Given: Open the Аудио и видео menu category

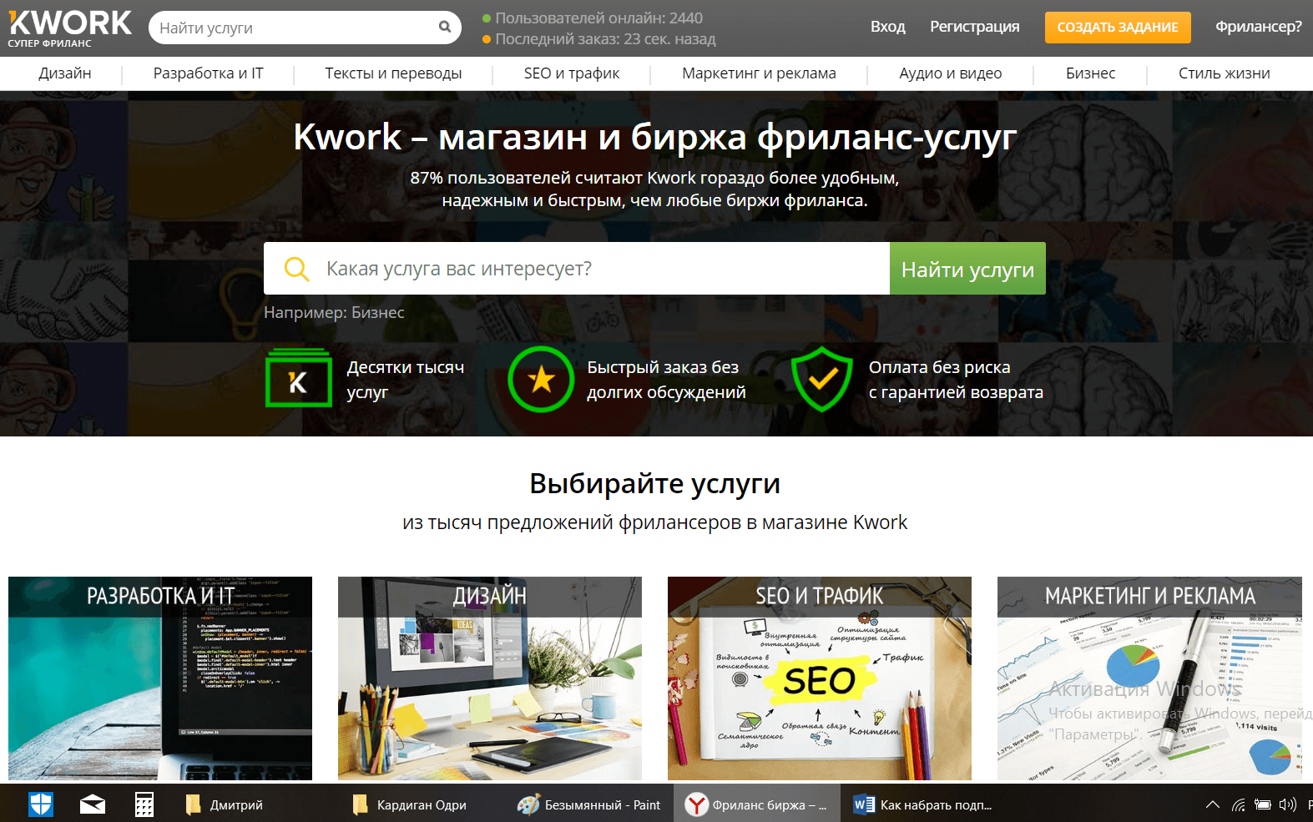Looking at the screenshot, I should 951,73.
